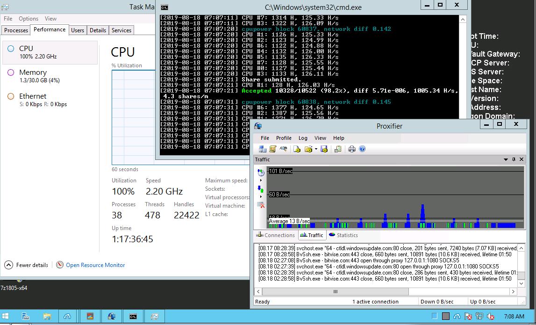The image size is (536, 325).
Task: Click the clear traffic graph red-X icon
Action: pyautogui.click(x=261, y=204)
